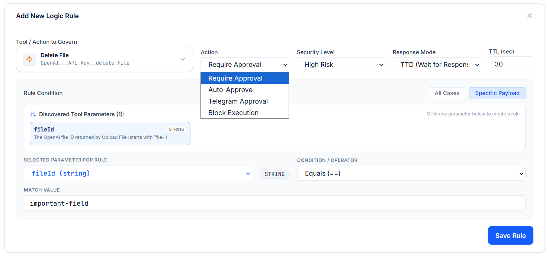Click the OpenAI___API_Key__delete_file identifier text
Screen dimensions: 549x258
pos(85,63)
